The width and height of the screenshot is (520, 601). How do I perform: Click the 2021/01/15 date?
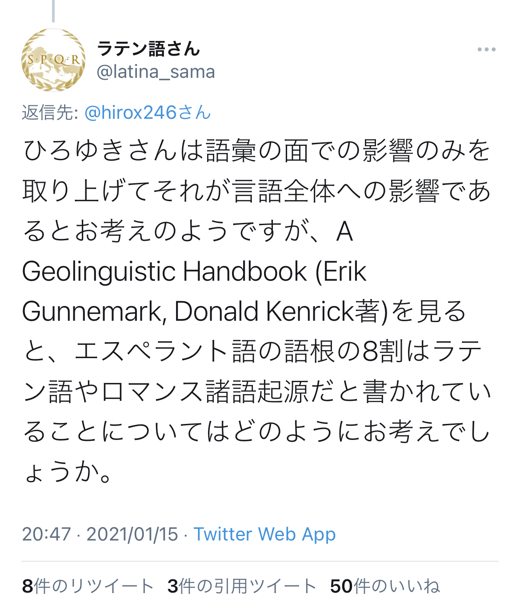pyautogui.click(x=132, y=534)
